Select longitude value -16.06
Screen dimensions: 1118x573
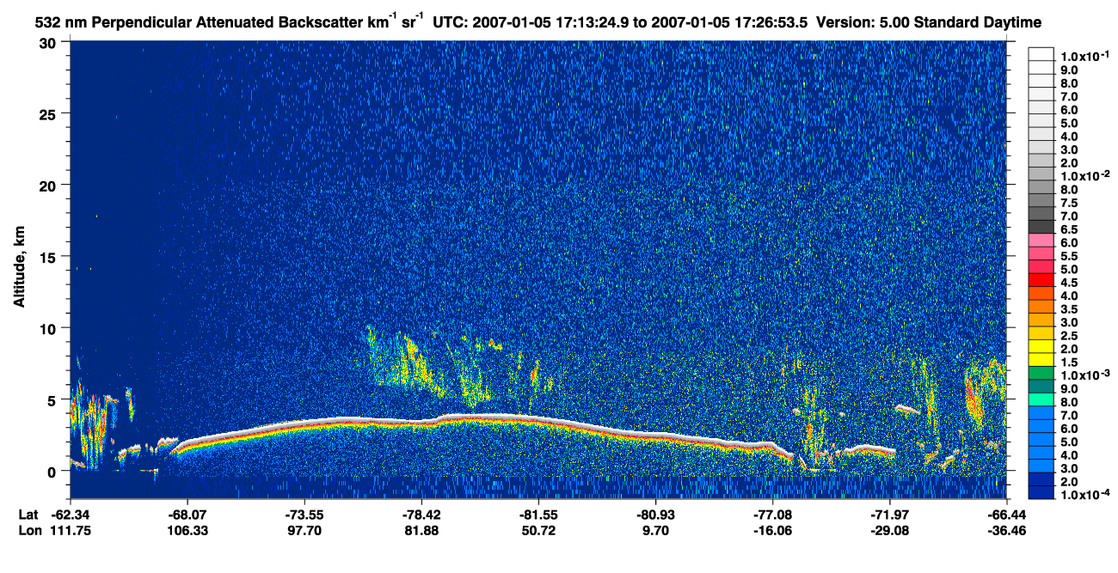pyautogui.click(x=772, y=530)
